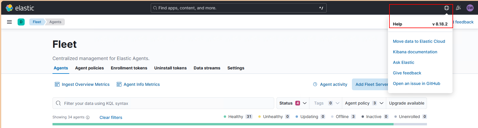Open the Help menu lifebuoy icon
Viewport: 478px width, 128px height.
(x=446, y=8)
